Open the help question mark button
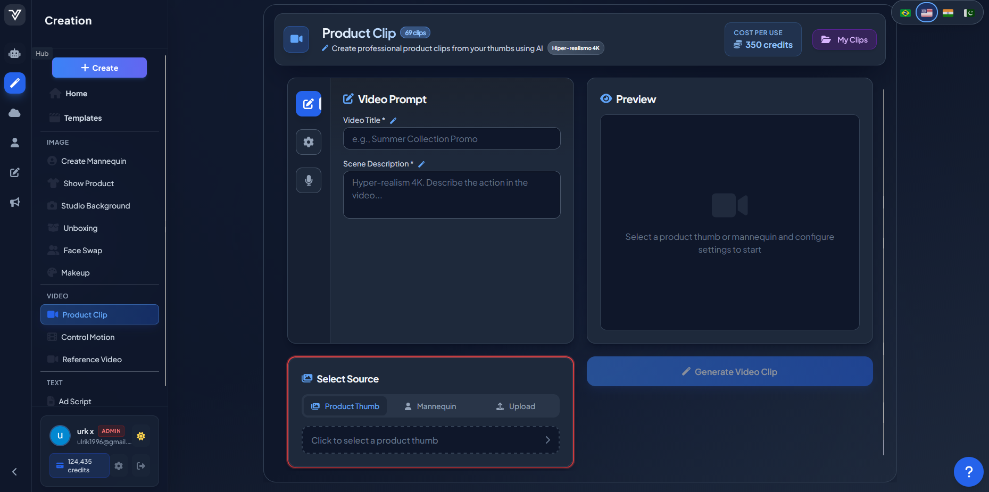Screen dimensions: 989x492 click(x=969, y=472)
